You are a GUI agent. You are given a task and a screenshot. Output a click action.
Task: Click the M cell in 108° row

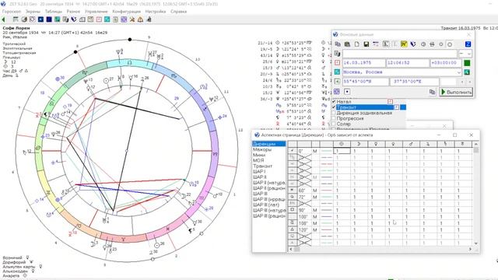(314, 223)
